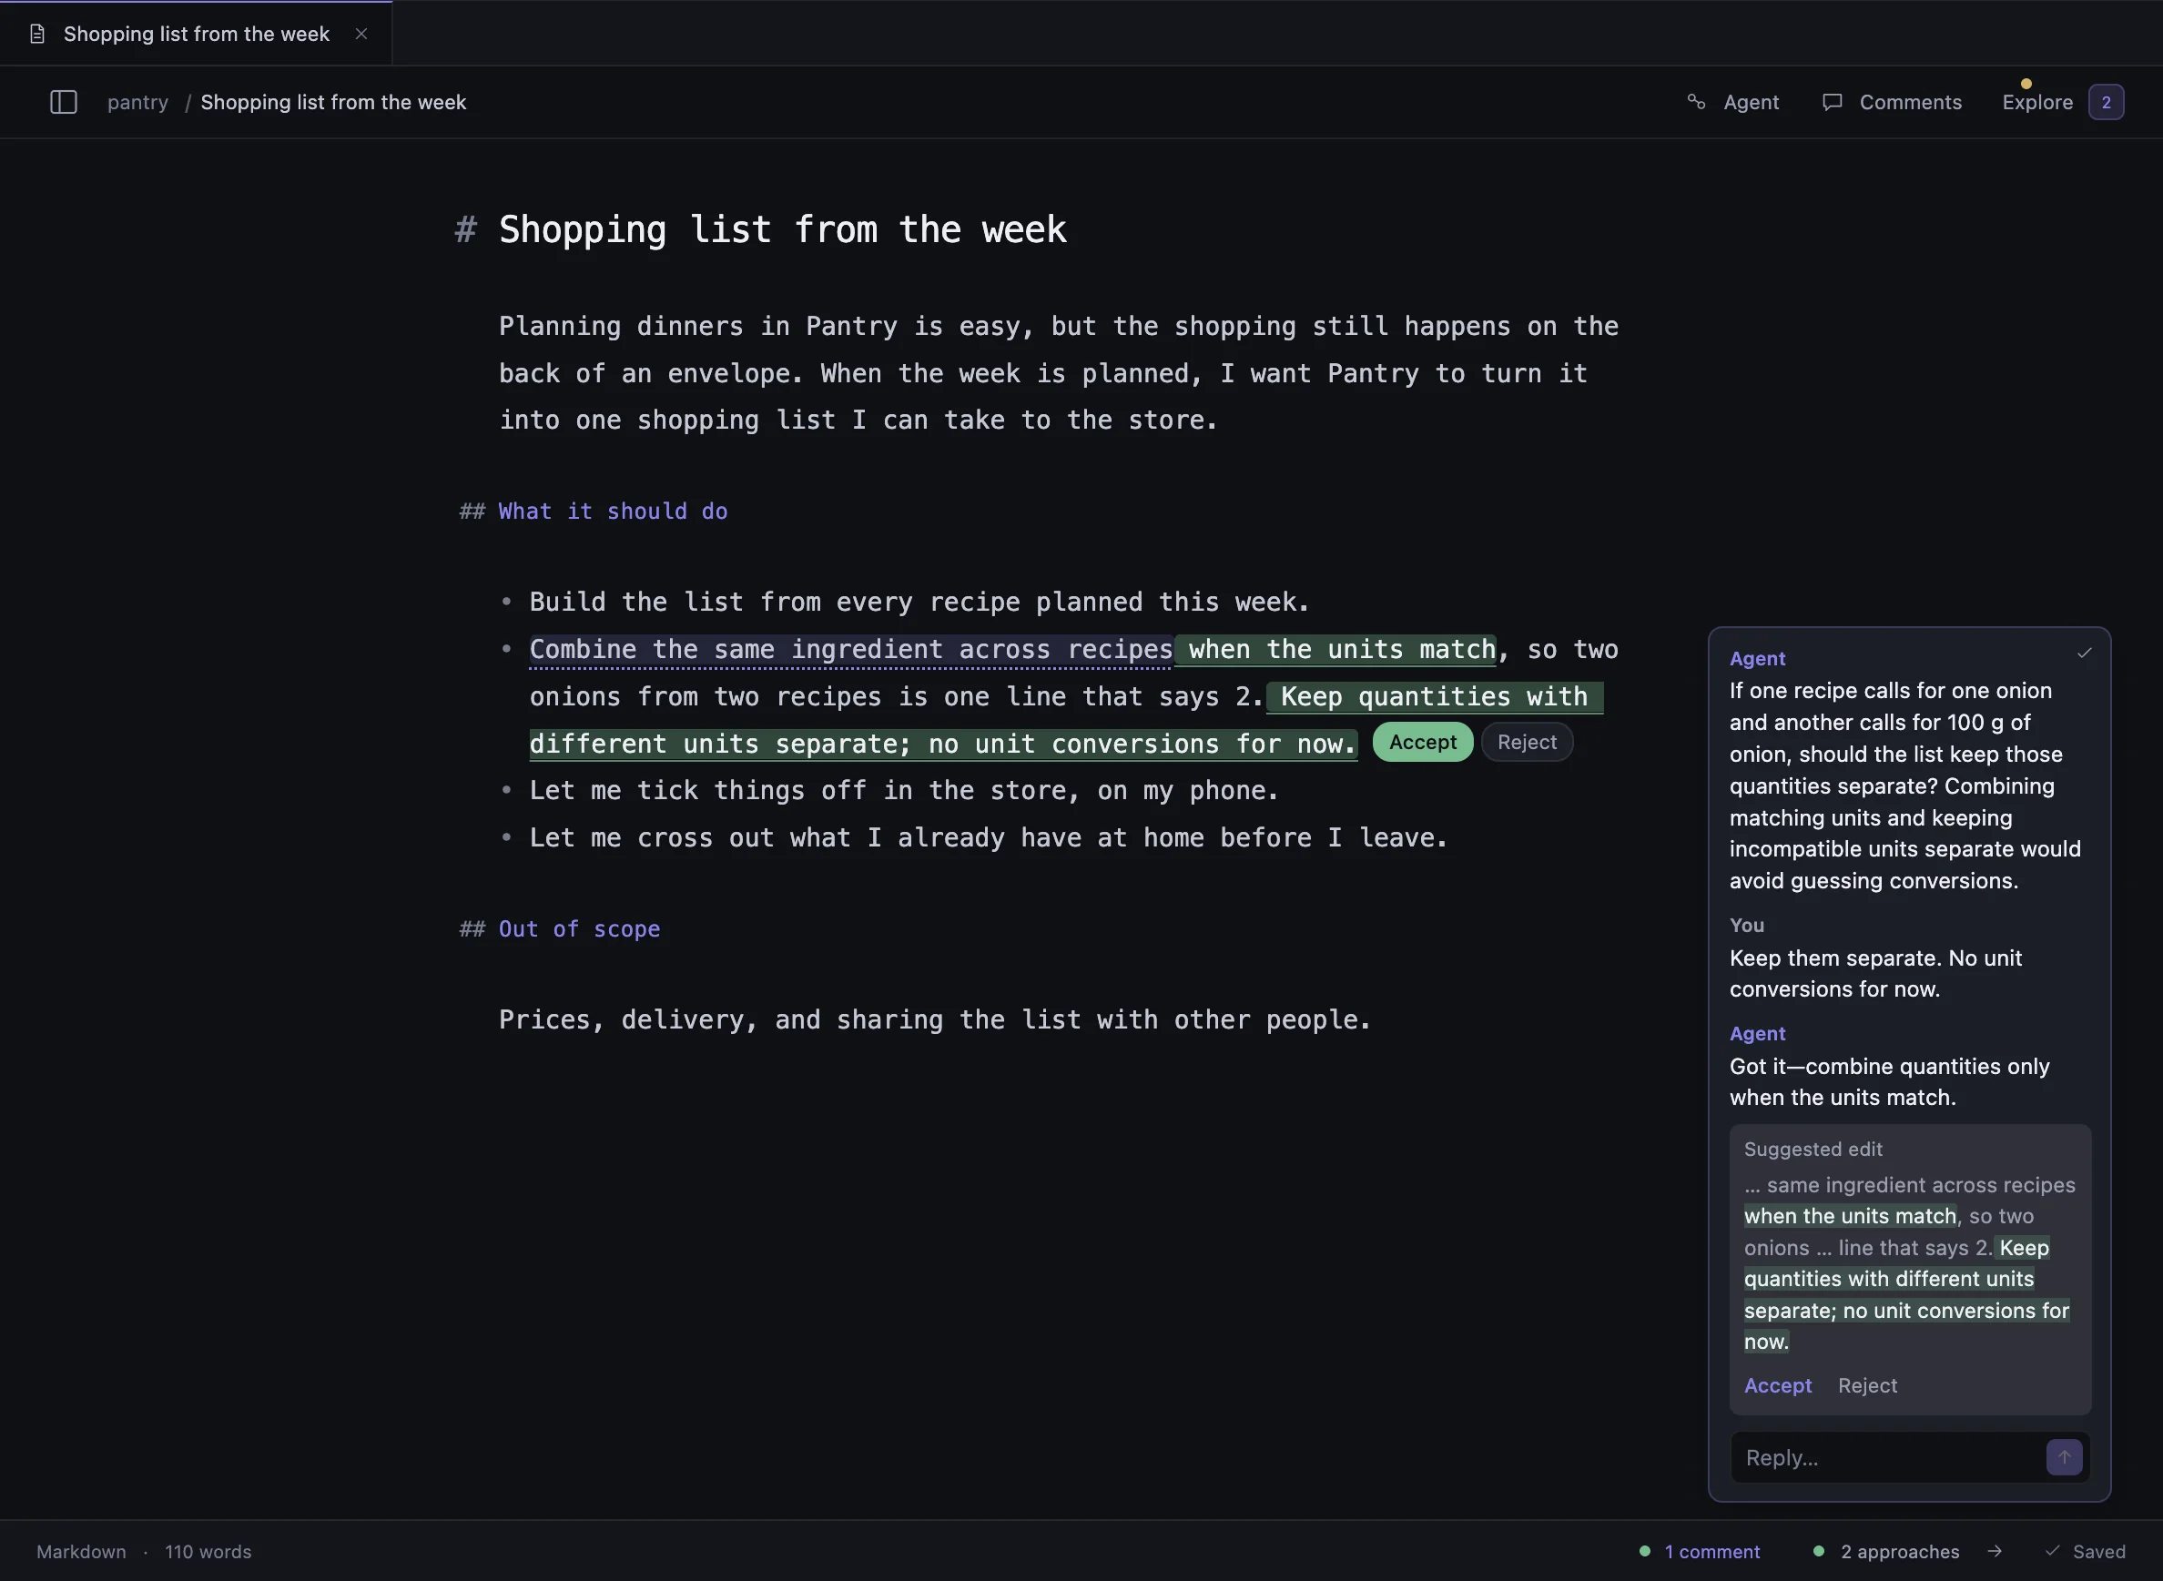Image resolution: width=2163 pixels, height=1581 pixels.
Task: Send the reply with the arrow button
Action: [2064, 1457]
